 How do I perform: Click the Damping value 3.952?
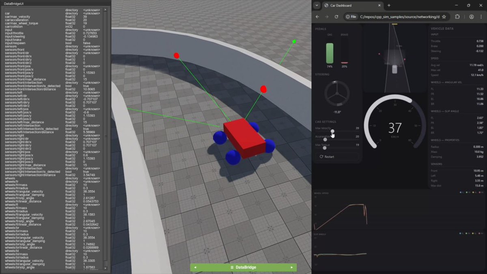[479, 156]
